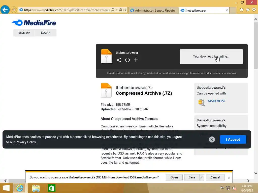This screenshot has height=193, width=258.
Task: Click Open in the download prompt
Action: click(174, 177)
